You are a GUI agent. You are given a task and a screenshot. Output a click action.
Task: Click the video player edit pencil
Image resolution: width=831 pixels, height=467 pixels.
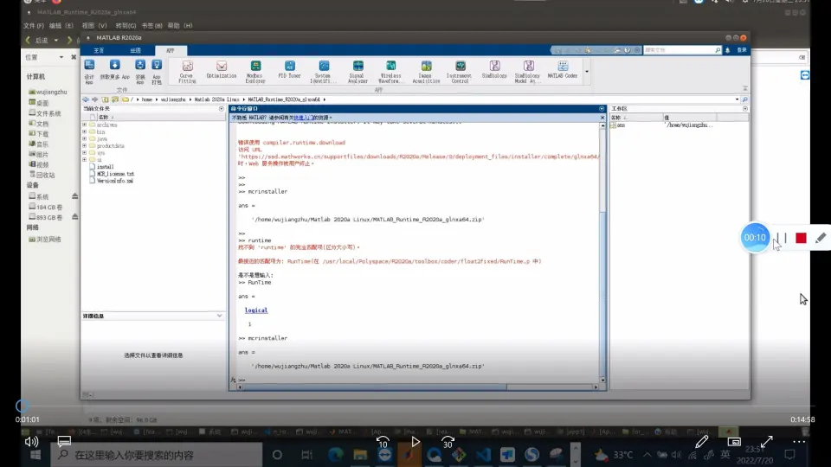[x=702, y=441]
